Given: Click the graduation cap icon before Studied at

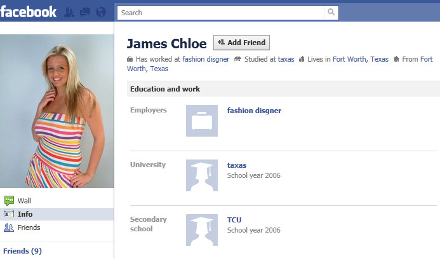Looking at the screenshot, I should [237, 59].
